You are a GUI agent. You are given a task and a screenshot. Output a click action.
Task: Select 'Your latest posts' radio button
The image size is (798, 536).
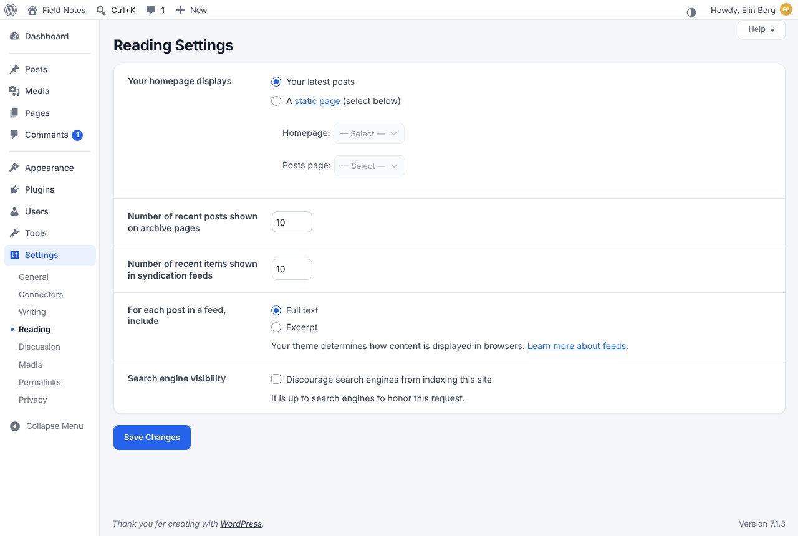pos(276,82)
